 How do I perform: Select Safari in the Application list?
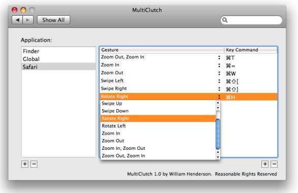(58, 67)
